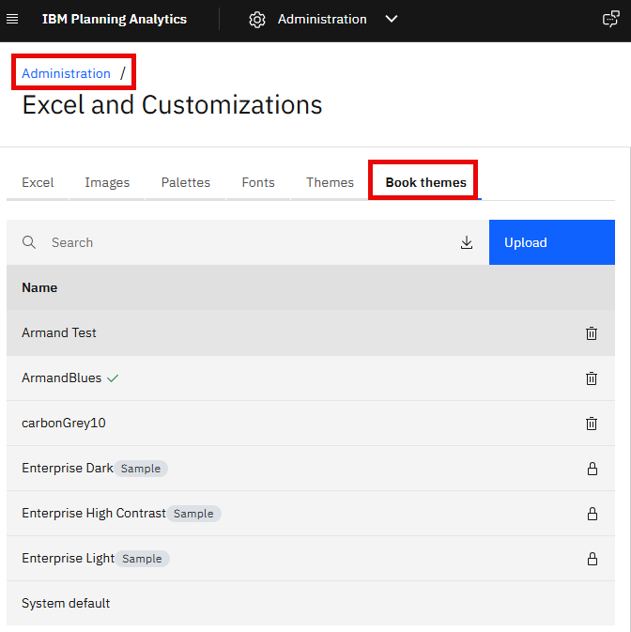Image resolution: width=631 pixels, height=632 pixels.
Task: Switch to the Images tab
Action: click(107, 182)
